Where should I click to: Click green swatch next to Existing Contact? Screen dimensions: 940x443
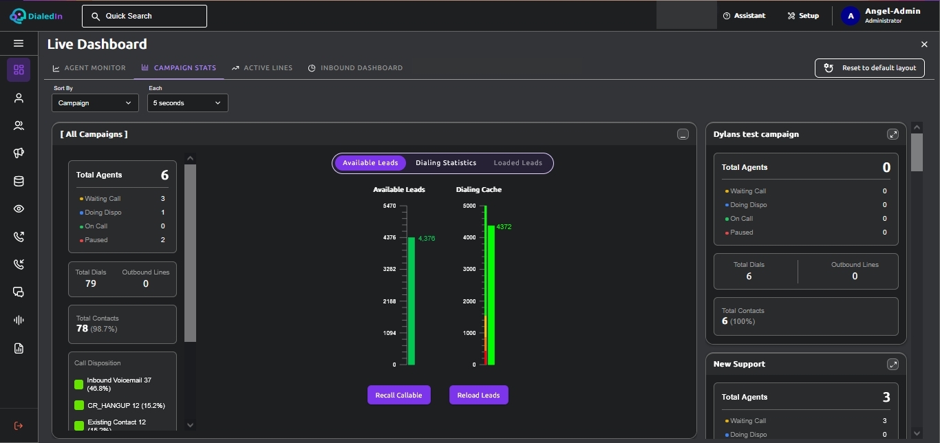[x=79, y=426]
